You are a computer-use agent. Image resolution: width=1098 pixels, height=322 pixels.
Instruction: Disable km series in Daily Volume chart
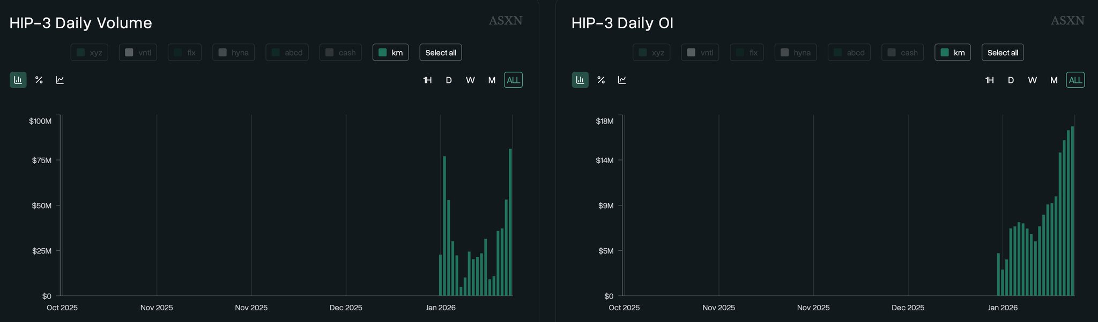click(390, 52)
